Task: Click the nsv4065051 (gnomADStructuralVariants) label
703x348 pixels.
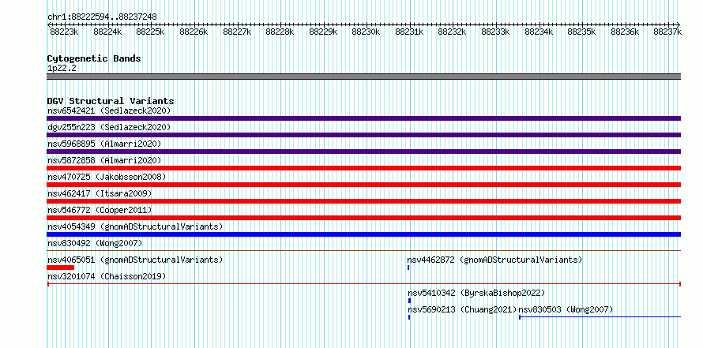Action: tap(135, 260)
